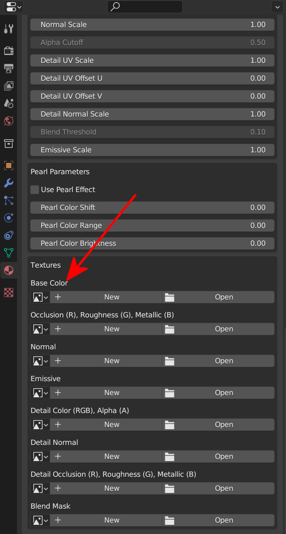Screen dimensions: 286x534
Task: Open the Output properties tab
Action: (x=8, y=68)
